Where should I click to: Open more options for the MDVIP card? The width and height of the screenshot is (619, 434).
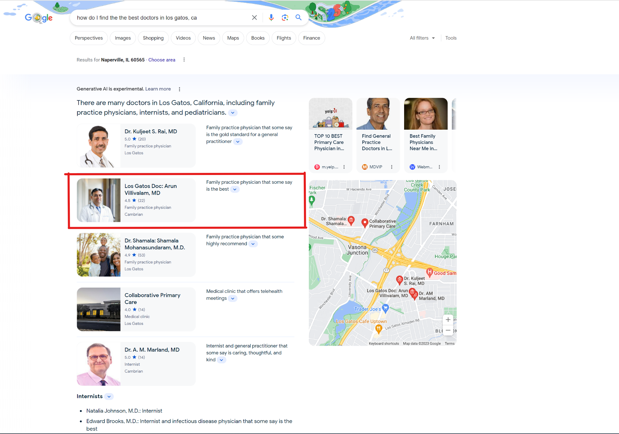[x=392, y=167]
